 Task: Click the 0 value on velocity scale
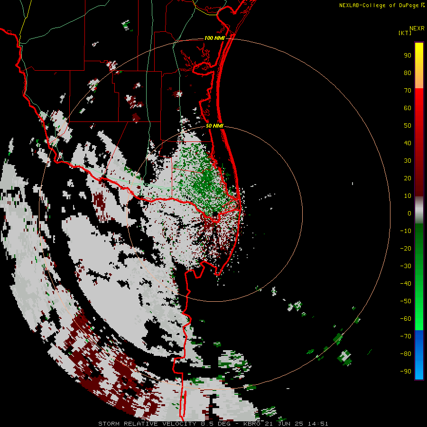[409, 213]
